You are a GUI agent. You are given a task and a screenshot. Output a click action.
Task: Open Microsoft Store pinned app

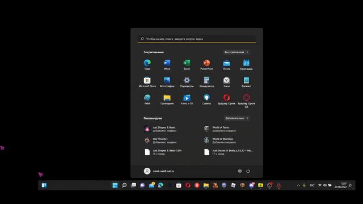147,82
